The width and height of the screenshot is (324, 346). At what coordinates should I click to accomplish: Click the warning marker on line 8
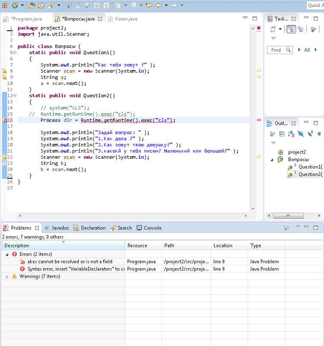tap(4, 71)
